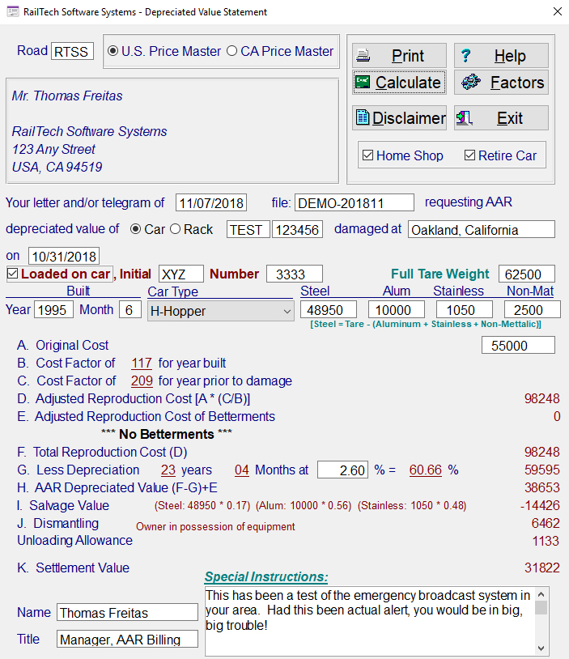Toggle the Home Shop checkbox

[367, 155]
